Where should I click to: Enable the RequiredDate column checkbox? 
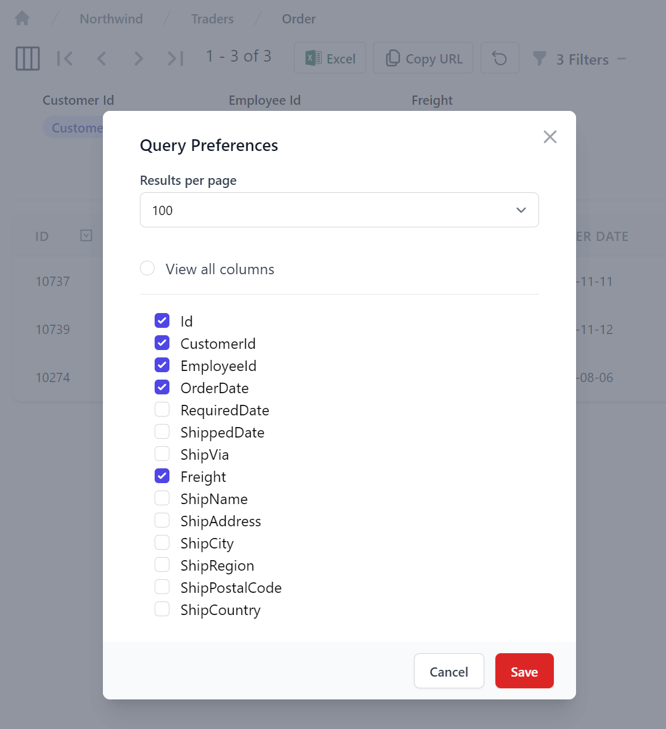tap(162, 409)
